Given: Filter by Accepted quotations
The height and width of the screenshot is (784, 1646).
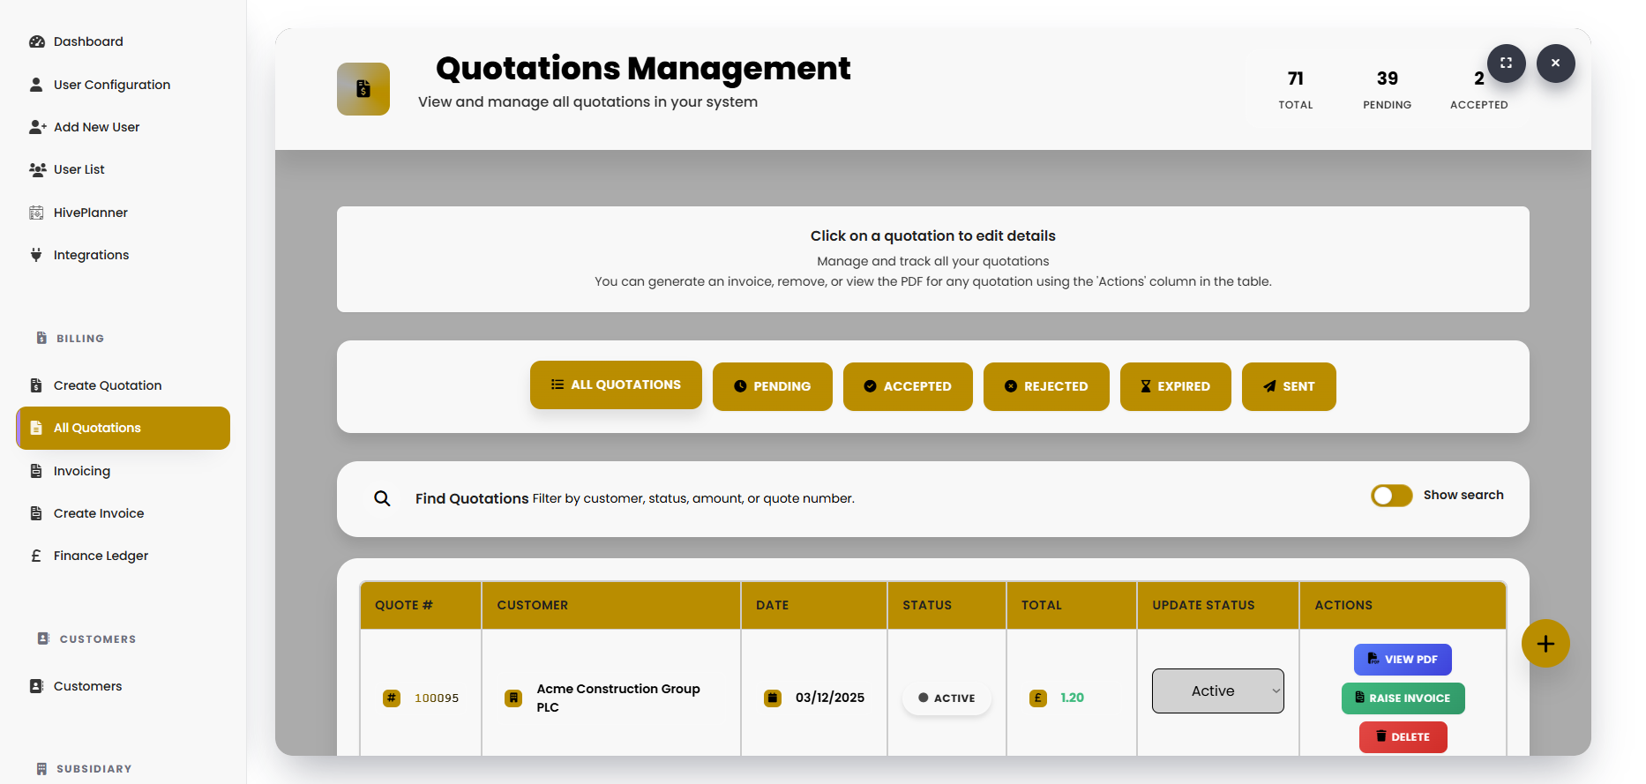Looking at the screenshot, I should click(x=908, y=386).
